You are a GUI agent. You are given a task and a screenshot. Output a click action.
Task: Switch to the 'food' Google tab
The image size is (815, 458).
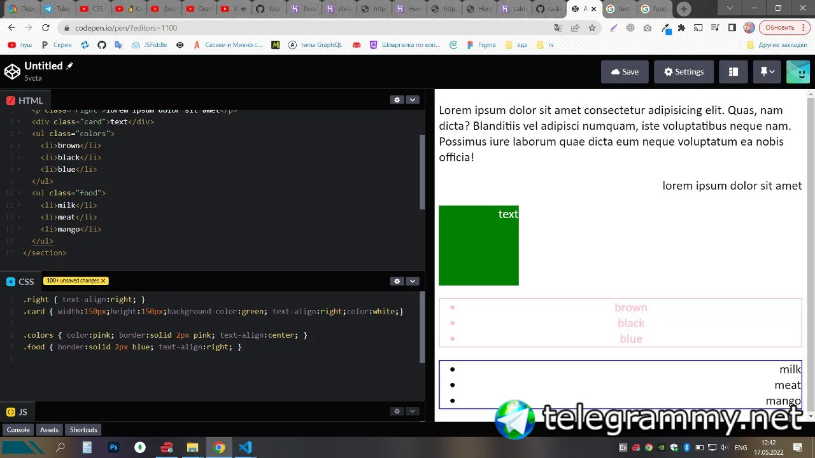tap(655, 9)
